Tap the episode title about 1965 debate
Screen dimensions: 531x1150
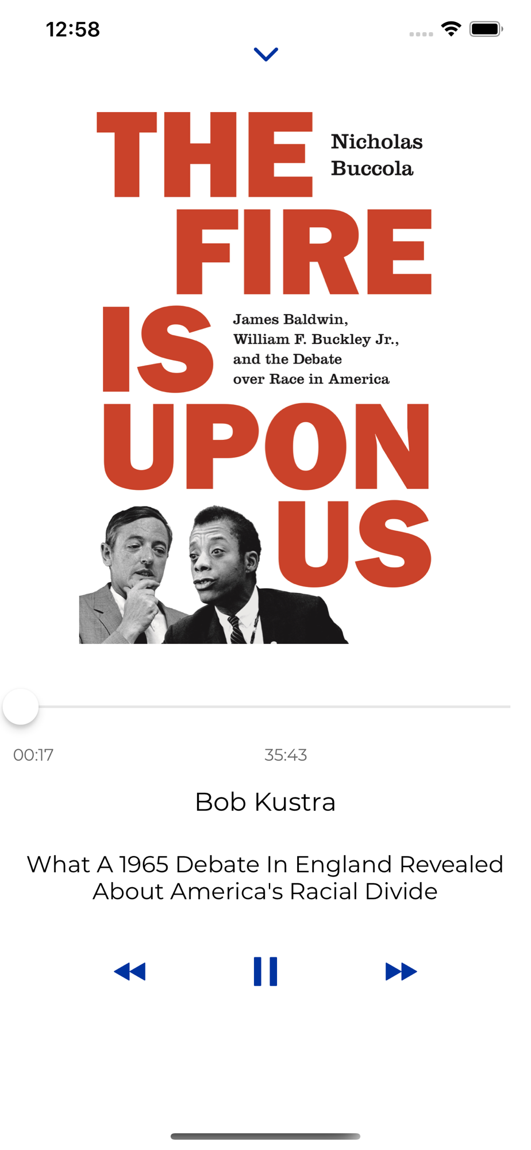click(x=265, y=877)
